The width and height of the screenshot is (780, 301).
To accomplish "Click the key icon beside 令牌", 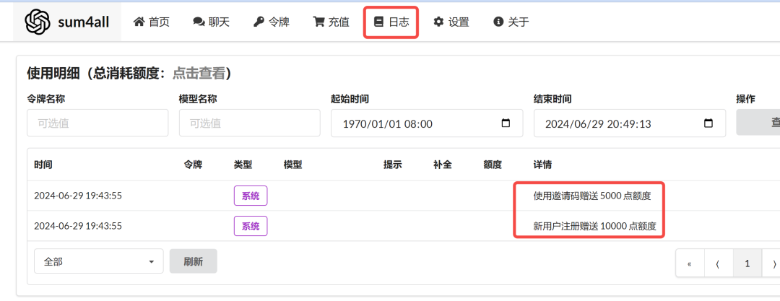I will click(259, 22).
